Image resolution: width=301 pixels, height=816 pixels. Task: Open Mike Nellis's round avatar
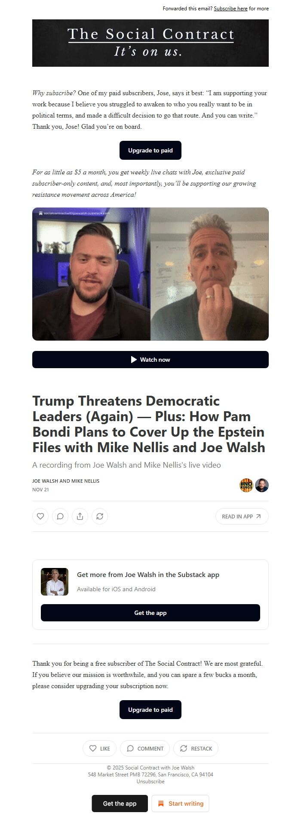(262, 485)
